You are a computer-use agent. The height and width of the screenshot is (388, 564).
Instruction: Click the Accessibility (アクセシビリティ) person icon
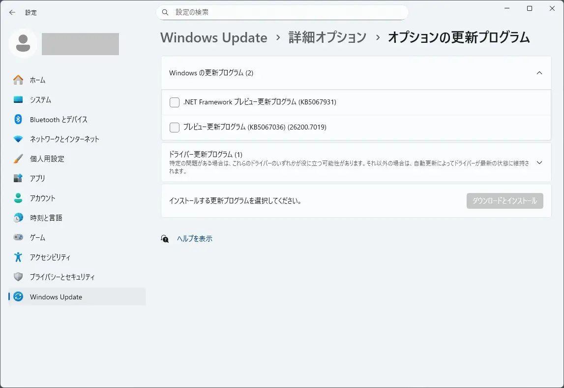point(18,257)
